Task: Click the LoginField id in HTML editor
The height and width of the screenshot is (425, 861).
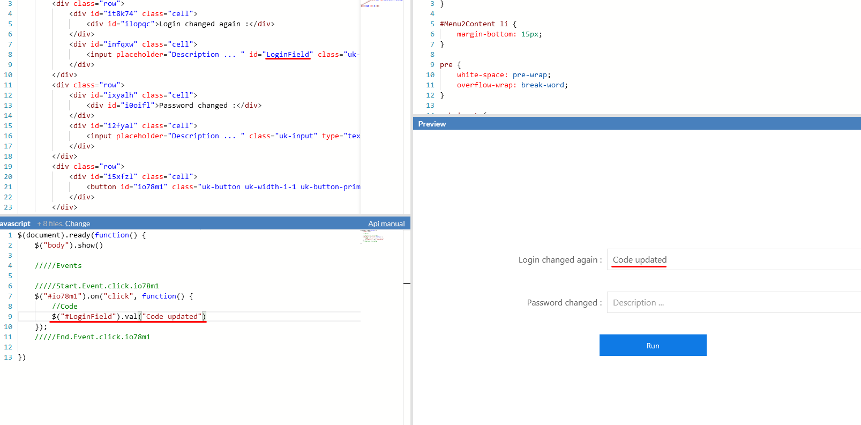Action: pos(288,55)
